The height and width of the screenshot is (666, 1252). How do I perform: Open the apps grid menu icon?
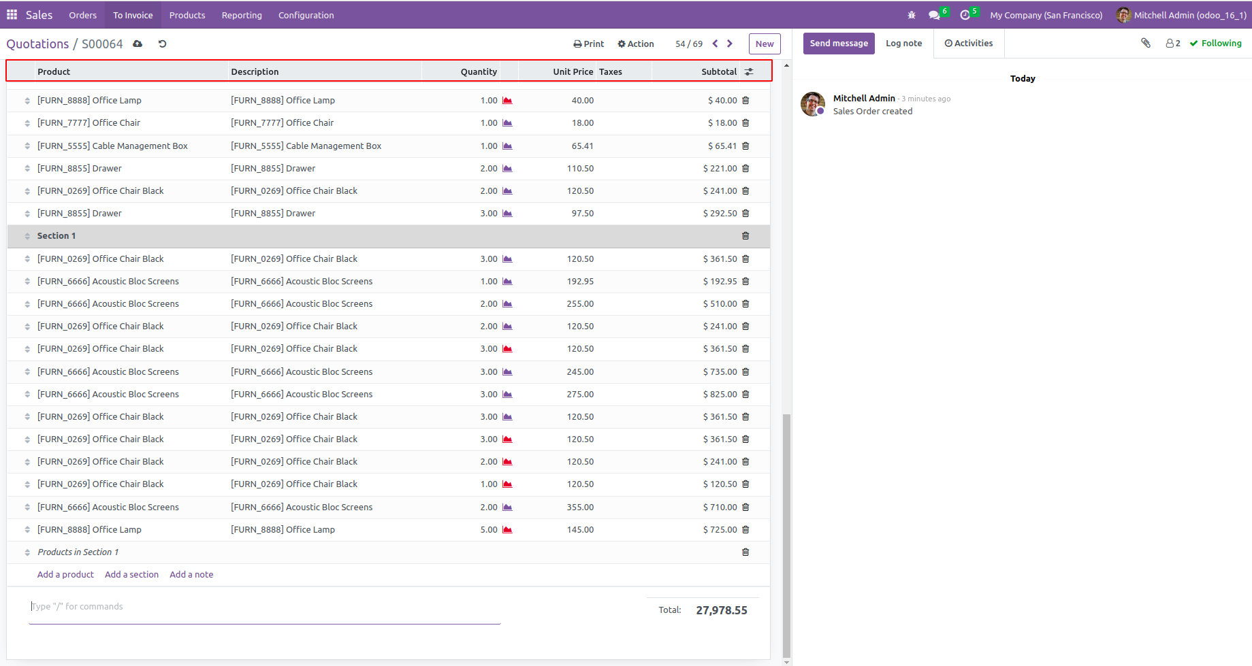[12, 14]
